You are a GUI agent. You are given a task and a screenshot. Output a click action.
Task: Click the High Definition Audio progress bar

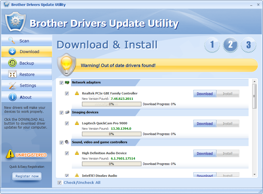[111, 164]
